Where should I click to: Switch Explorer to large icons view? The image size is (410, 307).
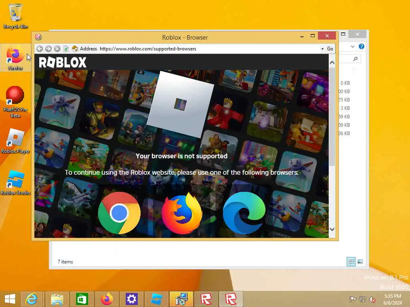360,261
